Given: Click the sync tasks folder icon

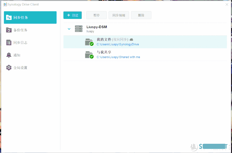Looking at the screenshot, I should pos(9,17).
